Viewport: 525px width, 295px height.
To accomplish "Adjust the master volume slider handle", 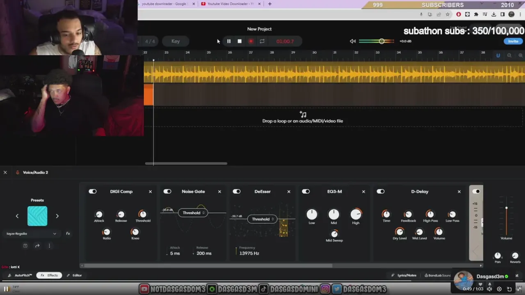I will coord(381,41).
